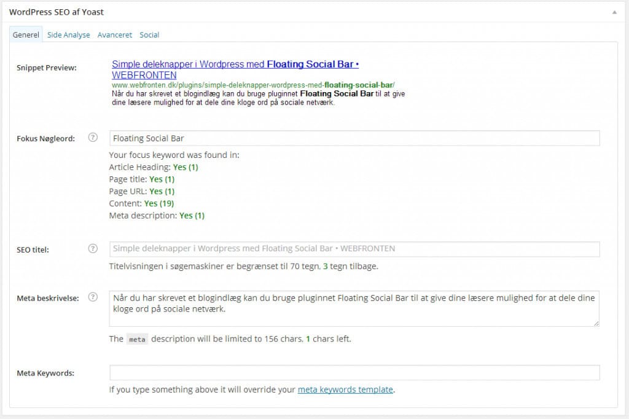Click the 'Content: Yes (19)' line

pyautogui.click(x=142, y=203)
